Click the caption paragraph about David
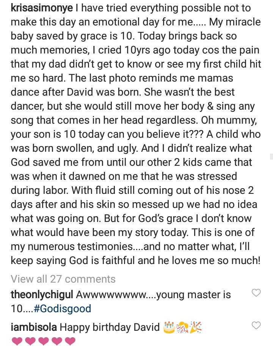Screen dimensions: 273x349 tap(136, 134)
